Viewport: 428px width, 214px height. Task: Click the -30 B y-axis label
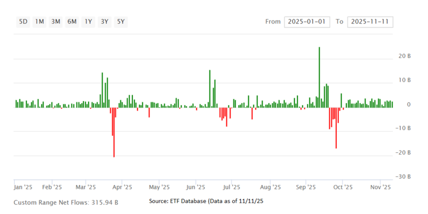[x=403, y=177]
